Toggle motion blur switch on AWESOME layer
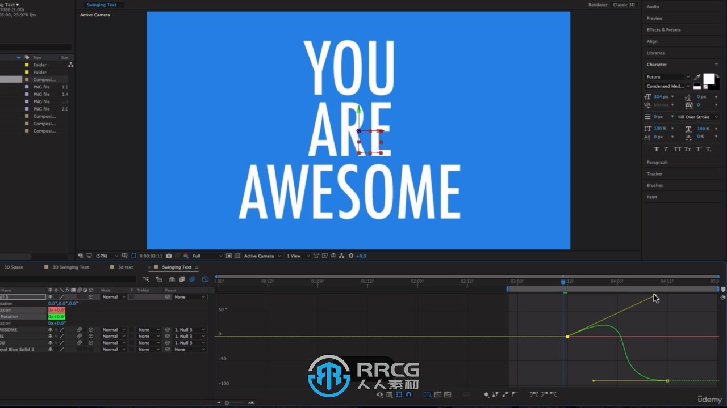 coord(80,330)
